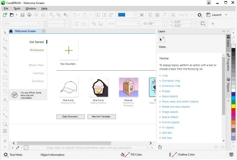Expand the zoom level dropdown
237x160 pixels.
click(135, 15)
